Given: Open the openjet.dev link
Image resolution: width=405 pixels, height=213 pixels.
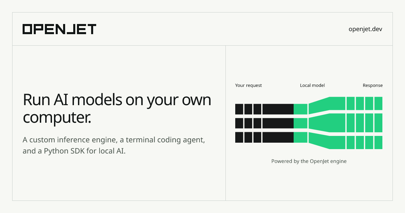Looking at the screenshot, I should 366,29.
